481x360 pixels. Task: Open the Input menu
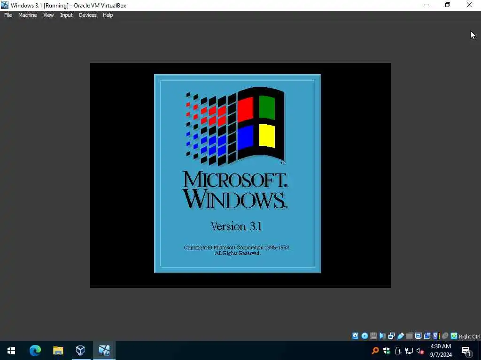click(x=66, y=15)
